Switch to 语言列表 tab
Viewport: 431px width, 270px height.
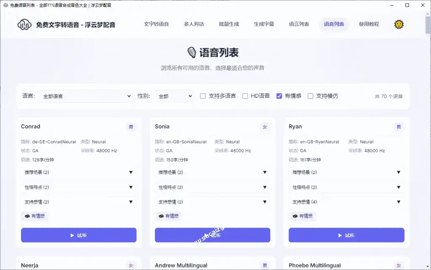pyautogui.click(x=299, y=24)
